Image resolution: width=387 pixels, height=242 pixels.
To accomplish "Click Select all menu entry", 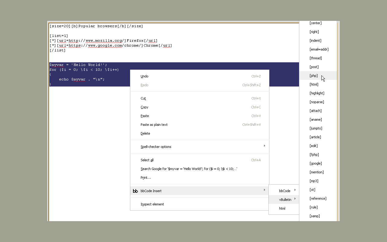I will 147,160.
